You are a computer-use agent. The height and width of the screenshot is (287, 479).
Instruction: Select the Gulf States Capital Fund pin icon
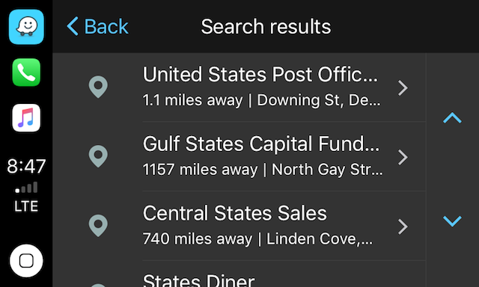pos(98,156)
